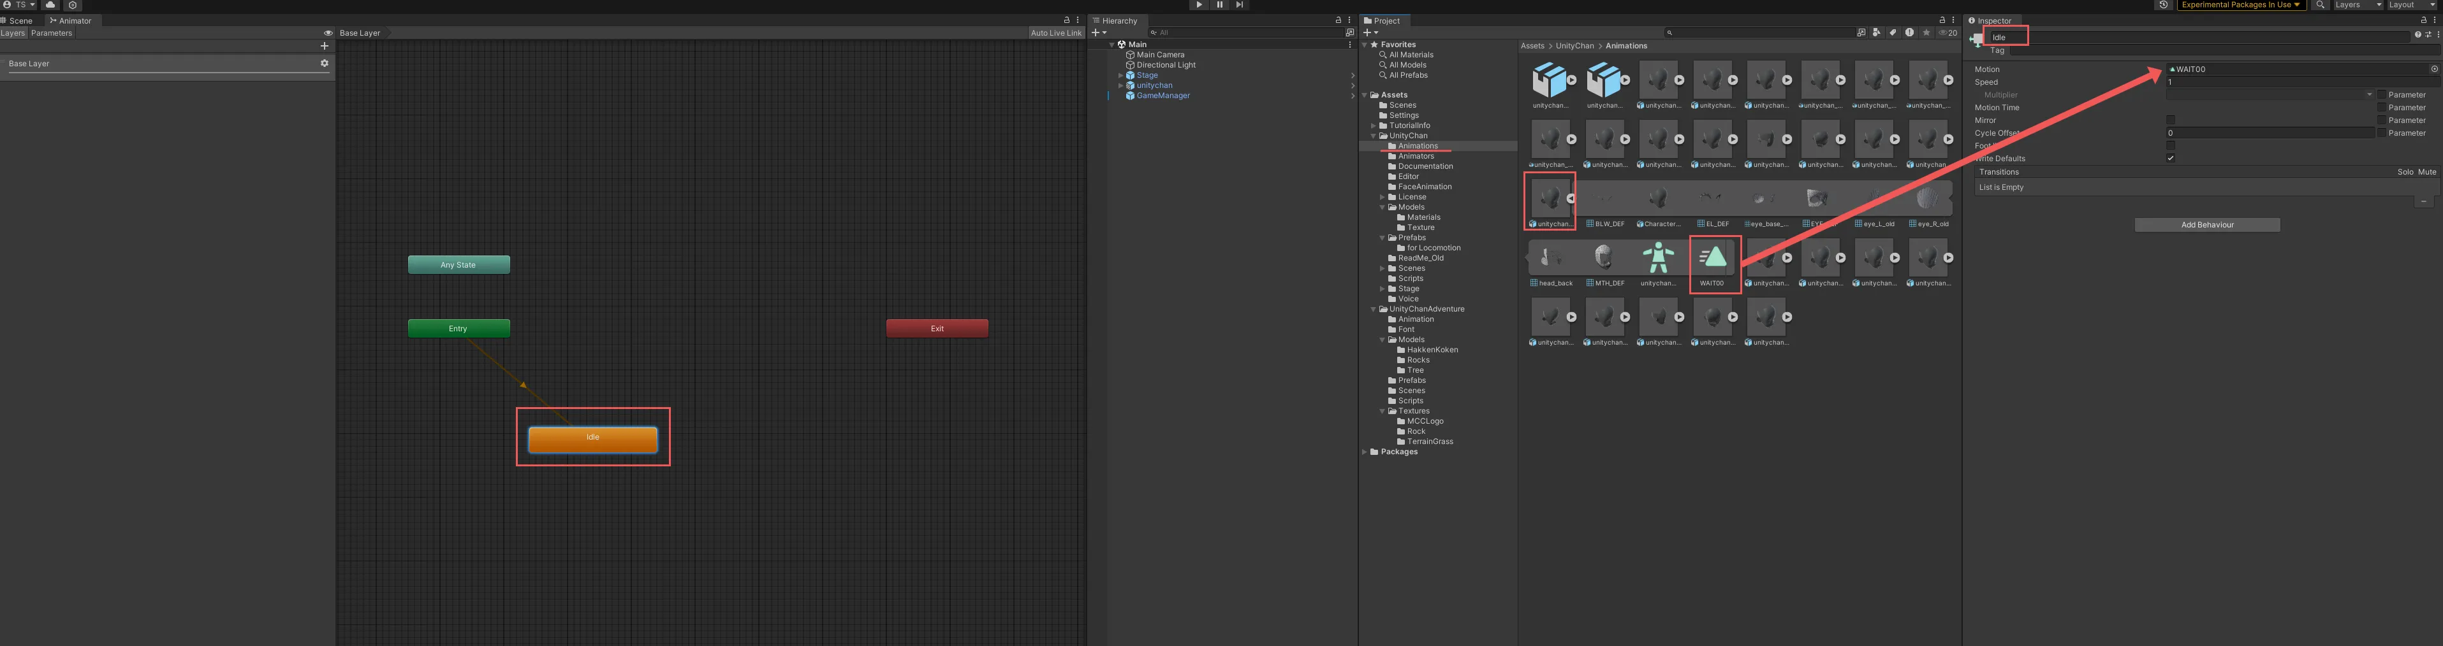This screenshot has height=646, width=2443.
Task: Open Motion object picker next to WAIT00
Action: point(2433,69)
